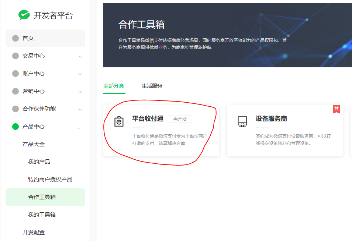Click the WeChat Pay green logo
This screenshot has height=241, width=352.
click(24, 15)
